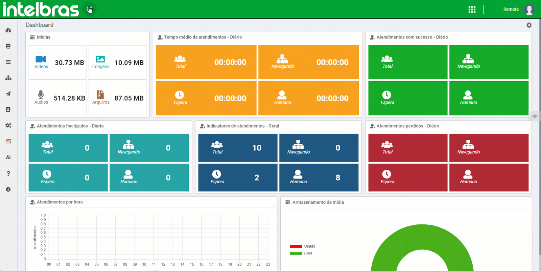The image size is (541, 272).
Task: Click Total tile in Atendimentos com sucesso
Action: (408, 62)
